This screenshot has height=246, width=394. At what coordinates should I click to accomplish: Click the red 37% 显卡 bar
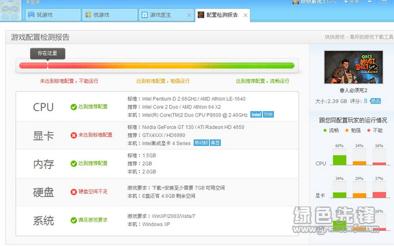click(x=379, y=195)
